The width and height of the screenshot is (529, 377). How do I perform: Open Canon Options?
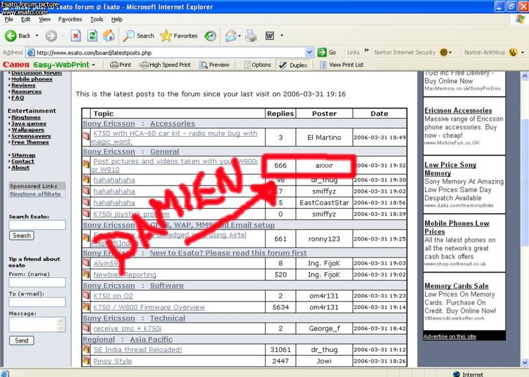pos(258,65)
